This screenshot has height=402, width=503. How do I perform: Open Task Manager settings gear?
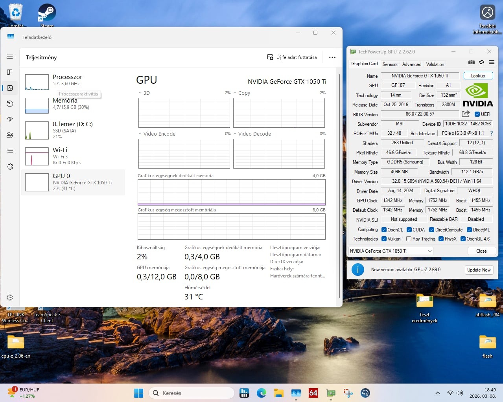click(x=10, y=297)
